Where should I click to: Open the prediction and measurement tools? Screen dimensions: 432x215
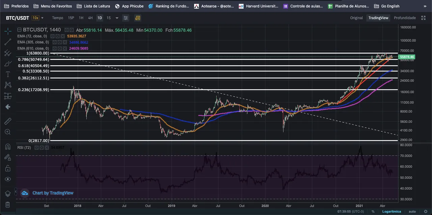tap(8, 96)
